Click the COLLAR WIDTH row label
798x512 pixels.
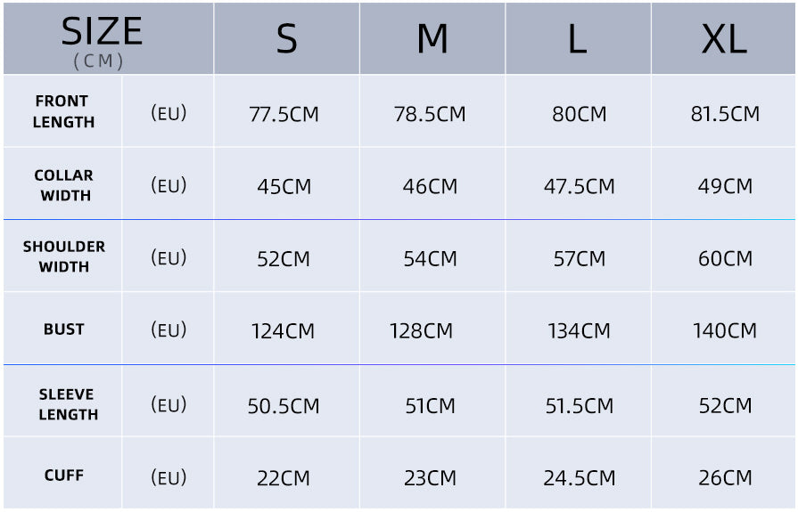point(63,184)
